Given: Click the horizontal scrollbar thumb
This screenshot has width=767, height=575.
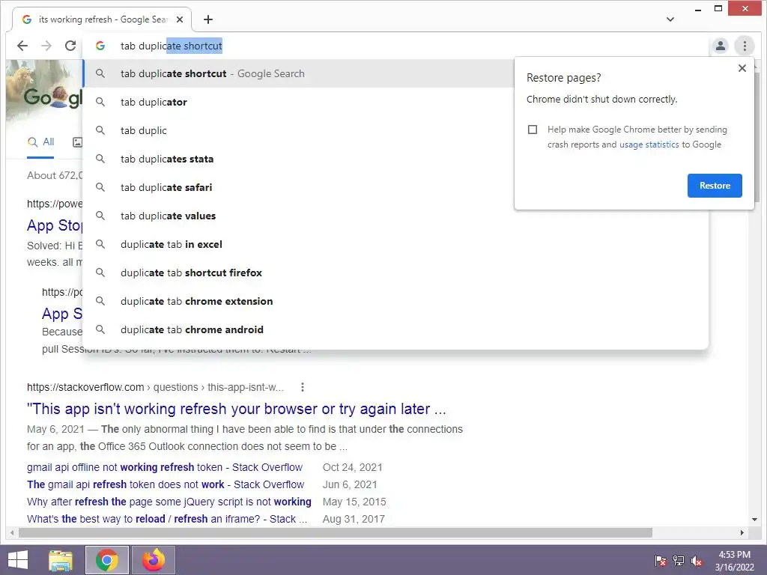Looking at the screenshot, I should pyautogui.click(x=335, y=532).
